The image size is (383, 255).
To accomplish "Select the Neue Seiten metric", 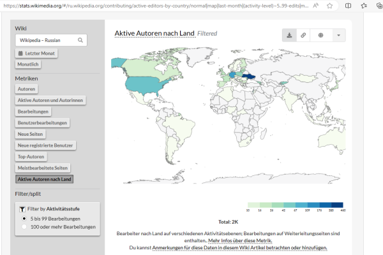I will (31, 134).
